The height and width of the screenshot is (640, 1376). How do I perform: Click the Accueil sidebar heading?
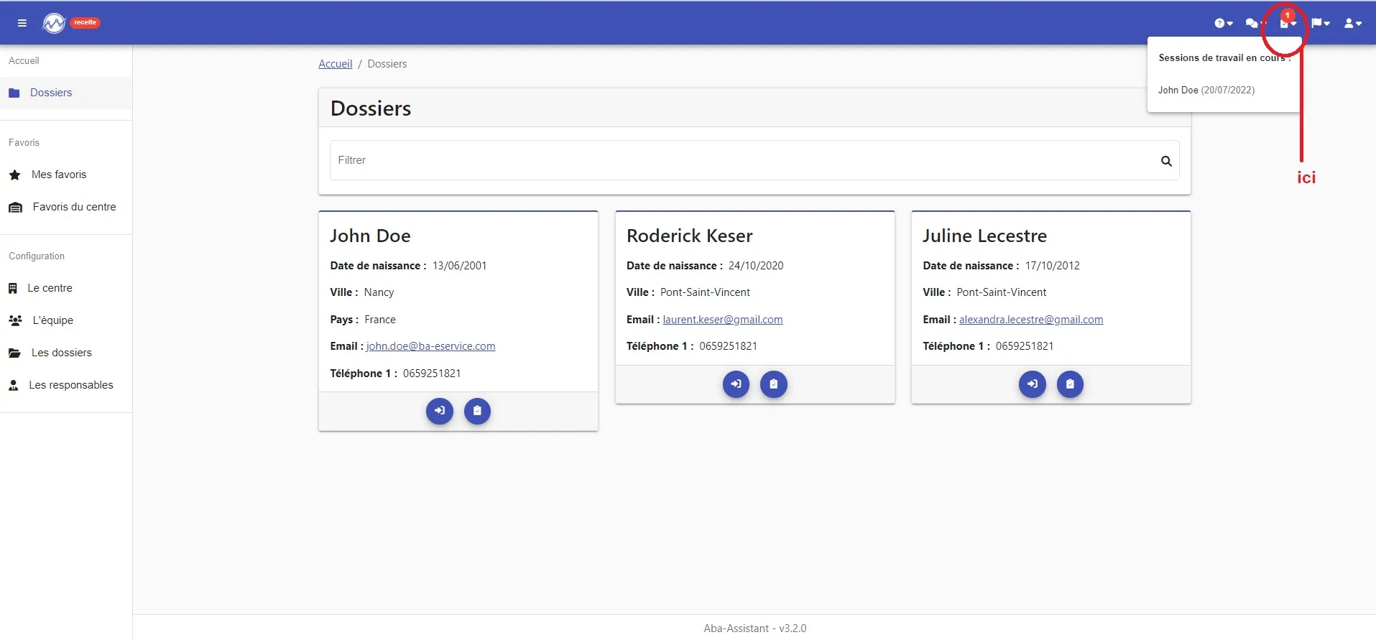tap(24, 61)
